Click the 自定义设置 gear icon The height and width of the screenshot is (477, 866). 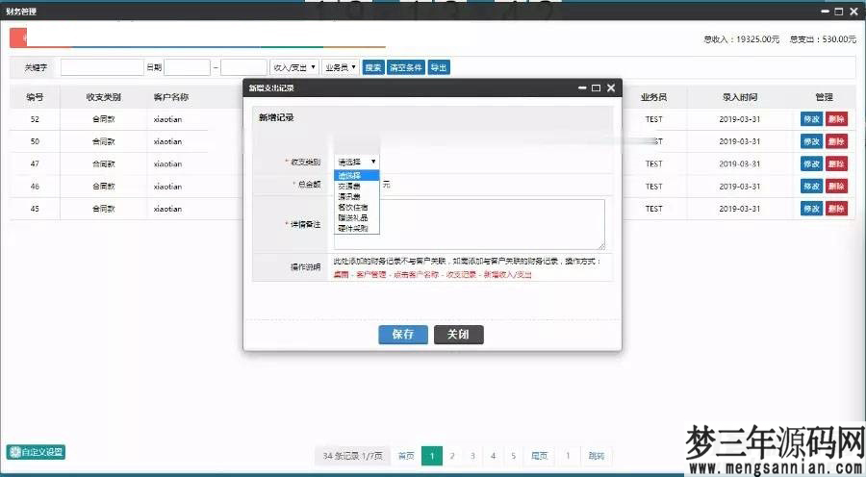(16, 452)
